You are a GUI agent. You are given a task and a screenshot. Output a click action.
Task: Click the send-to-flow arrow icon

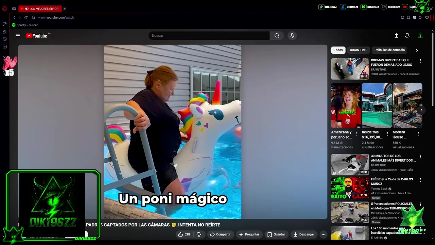point(421,17)
